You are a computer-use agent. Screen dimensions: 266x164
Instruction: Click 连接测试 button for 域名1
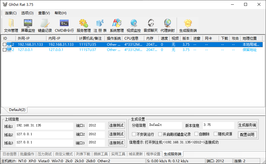pyautogui.click(x=117, y=126)
